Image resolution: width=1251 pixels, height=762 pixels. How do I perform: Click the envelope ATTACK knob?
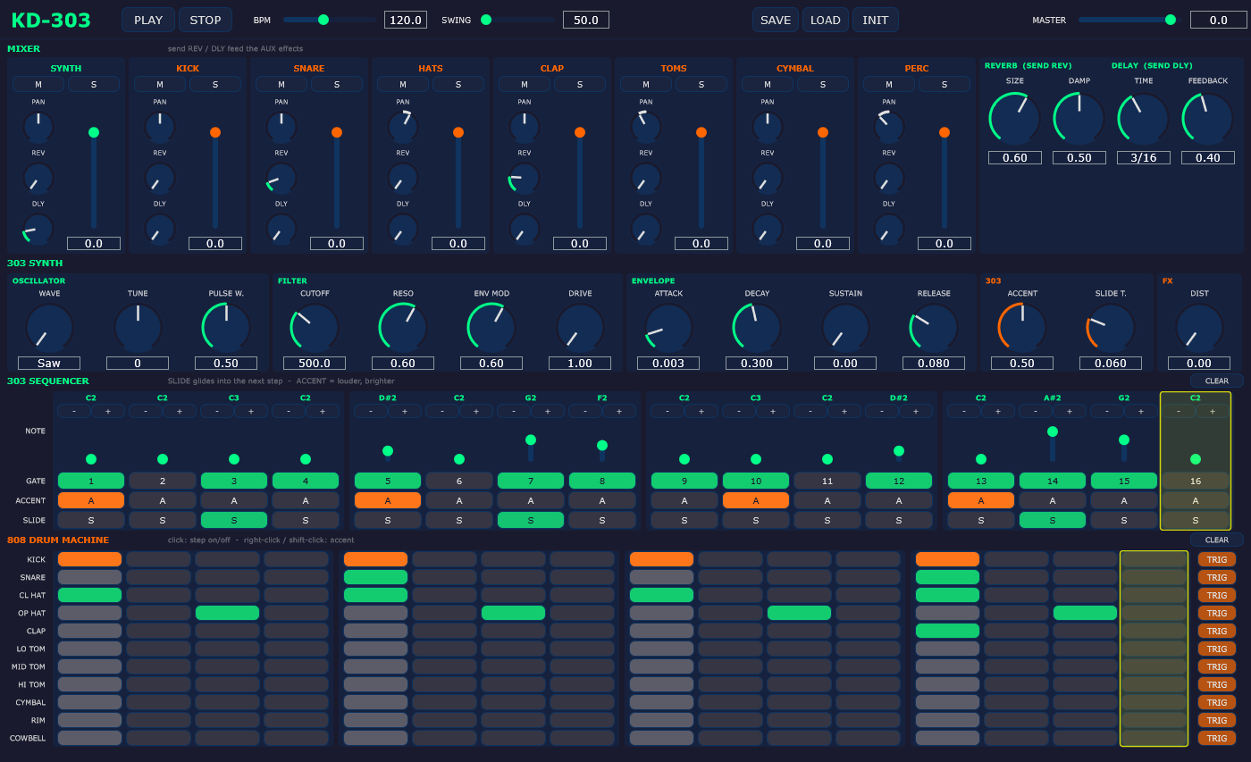(x=668, y=327)
